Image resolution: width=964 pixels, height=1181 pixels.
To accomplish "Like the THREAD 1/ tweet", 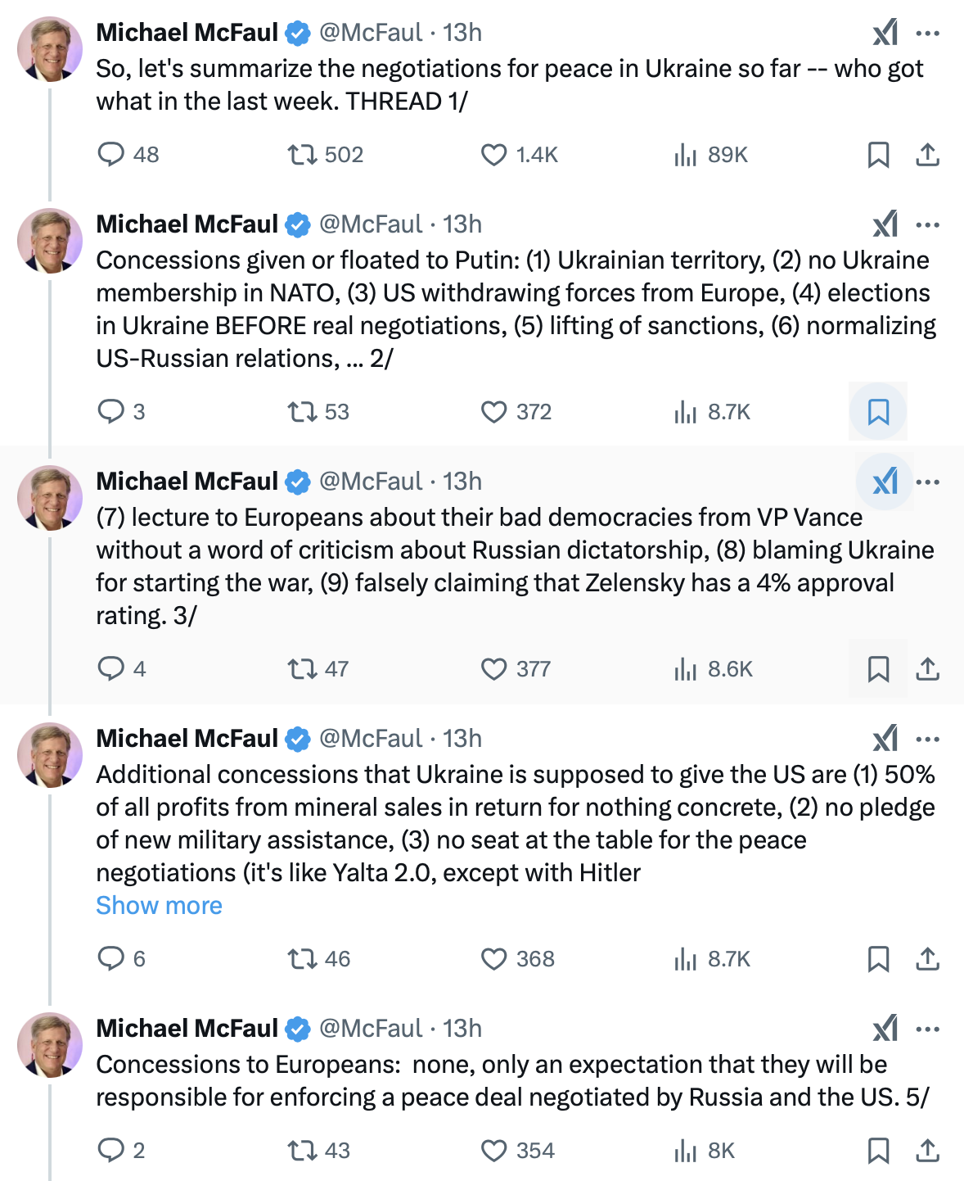I will tap(493, 155).
